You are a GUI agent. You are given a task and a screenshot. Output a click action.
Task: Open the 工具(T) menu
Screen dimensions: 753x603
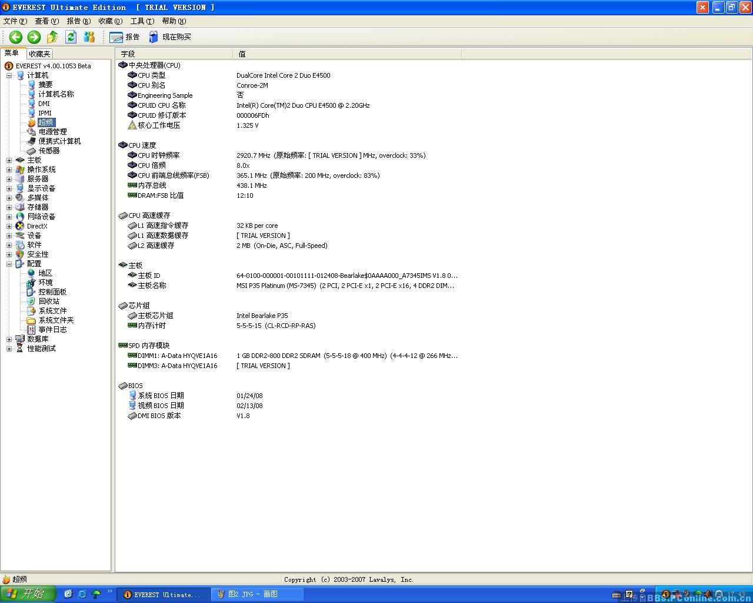[x=142, y=21]
